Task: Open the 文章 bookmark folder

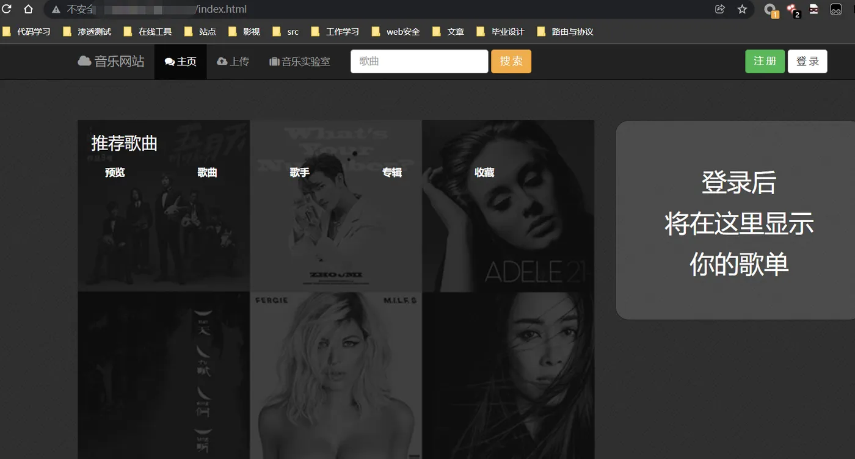Action: point(448,32)
